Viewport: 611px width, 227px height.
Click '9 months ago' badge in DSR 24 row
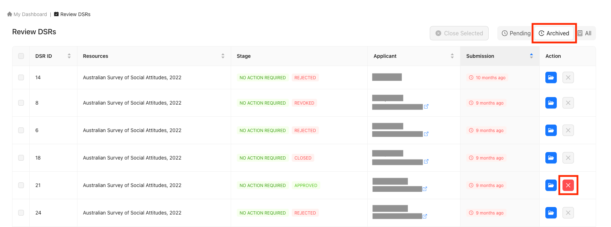486,213
